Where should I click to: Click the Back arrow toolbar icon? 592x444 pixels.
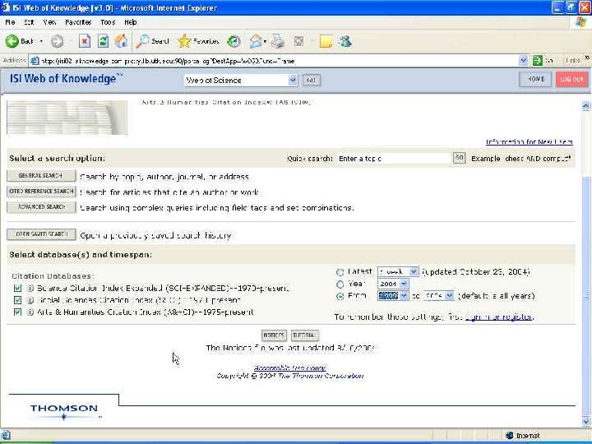[x=12, y=41]
